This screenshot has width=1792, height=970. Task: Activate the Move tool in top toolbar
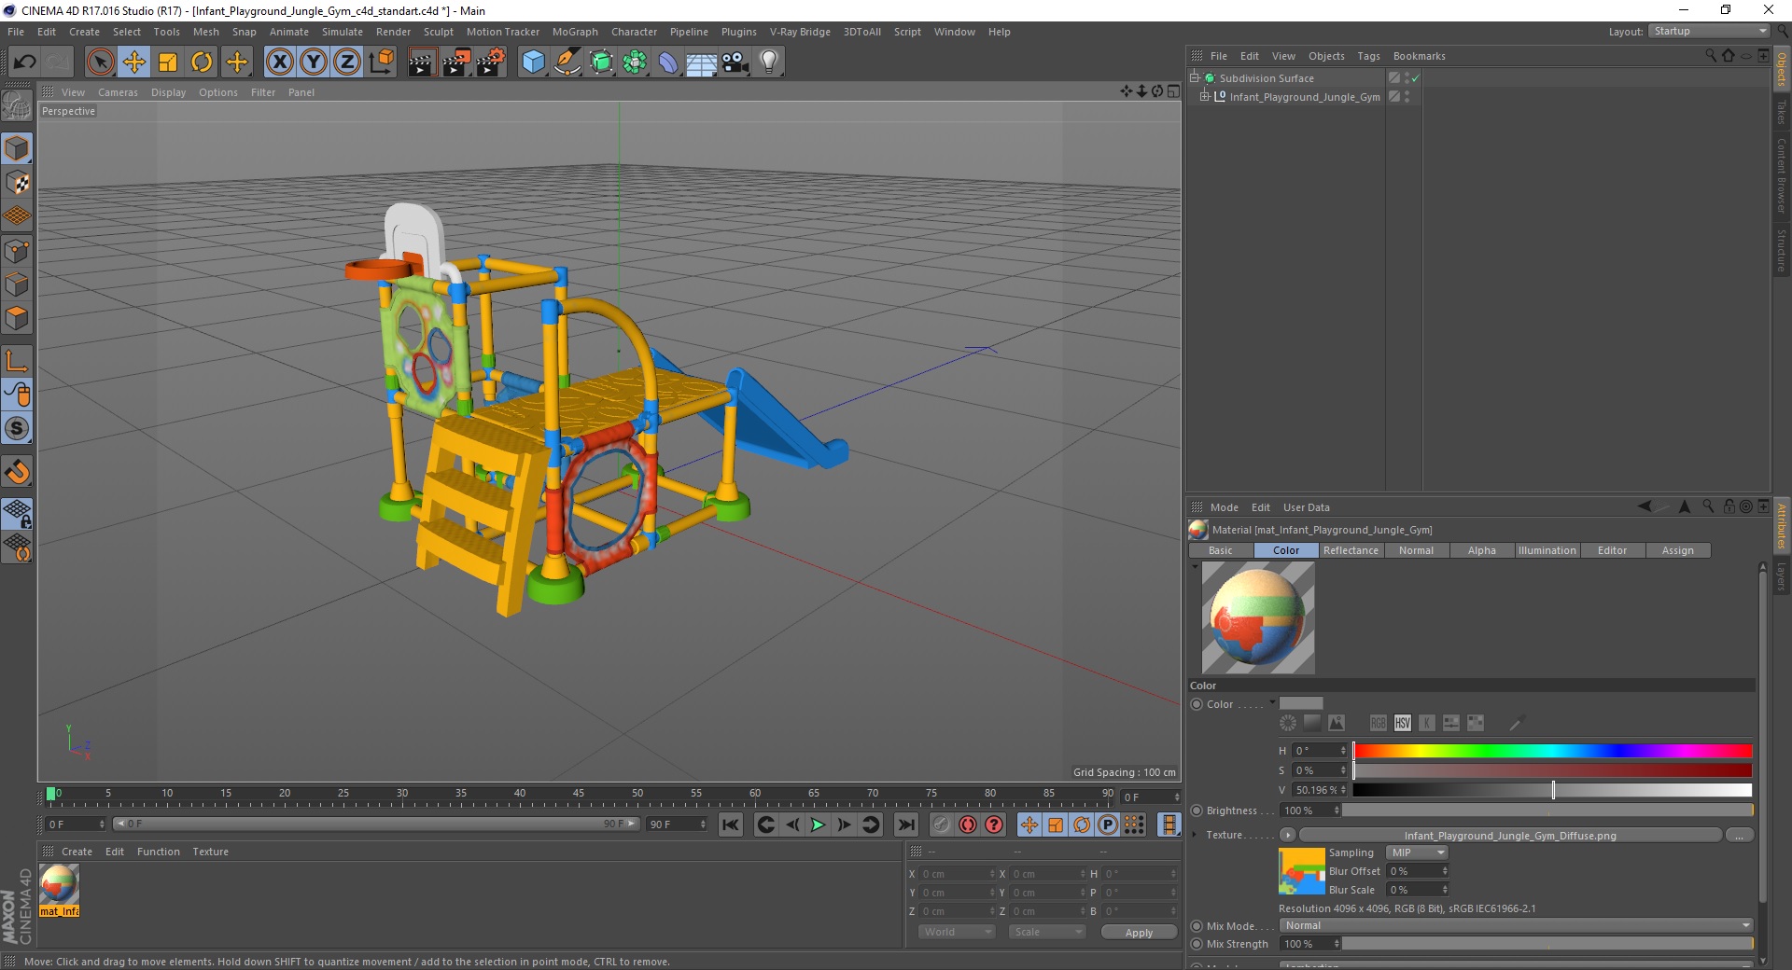[x=134, y=62]
